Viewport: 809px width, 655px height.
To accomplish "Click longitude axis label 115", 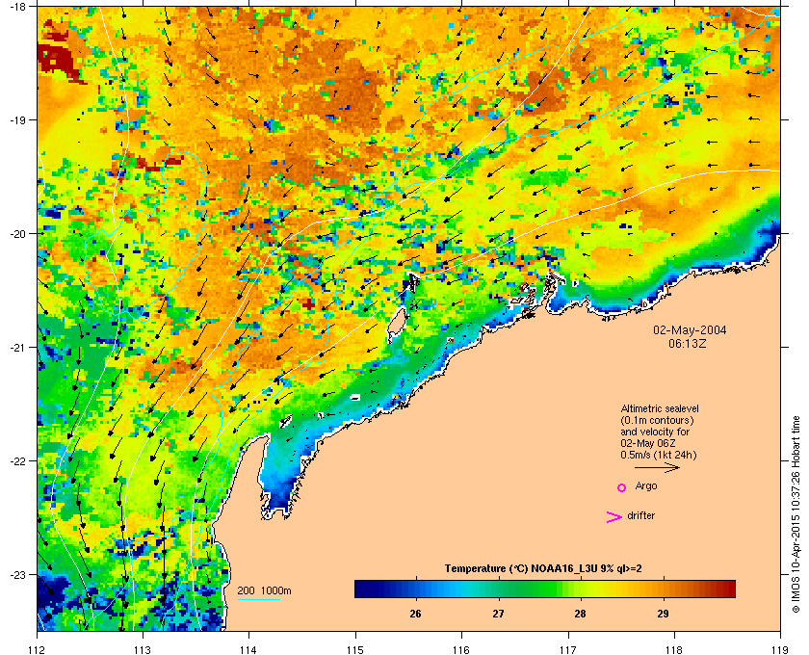I will (x=355, y=650).
